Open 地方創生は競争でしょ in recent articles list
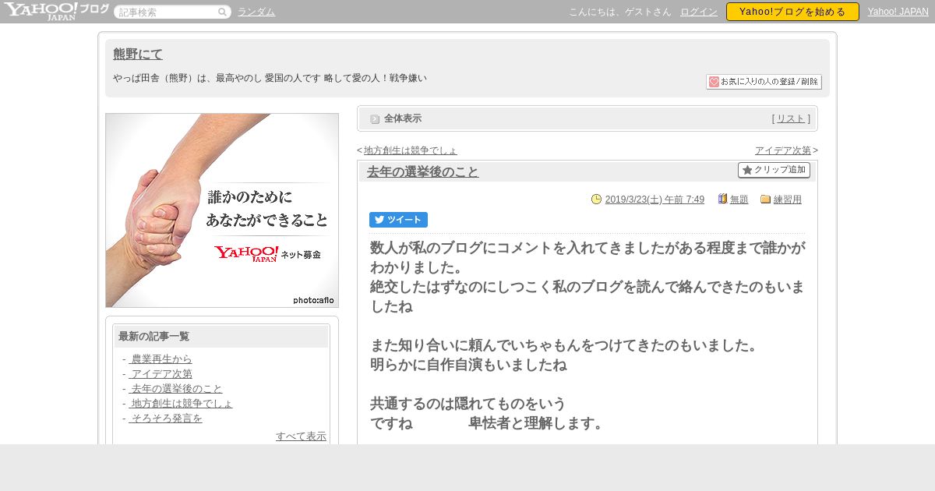Screen dimensions: 935x491 [180, 404]
